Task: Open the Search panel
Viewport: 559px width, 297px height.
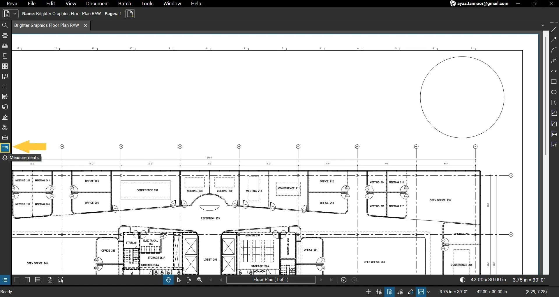Action: click(x=5, y=25)
